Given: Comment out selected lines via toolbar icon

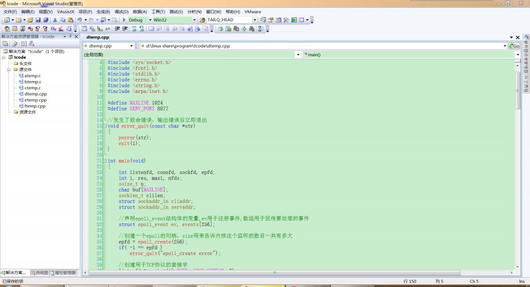Looking at the screenshot, I should (134, 29).
